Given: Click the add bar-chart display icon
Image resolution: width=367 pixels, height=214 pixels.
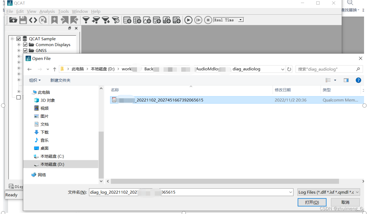Looking at the screenshot, I should coord(167,20).
